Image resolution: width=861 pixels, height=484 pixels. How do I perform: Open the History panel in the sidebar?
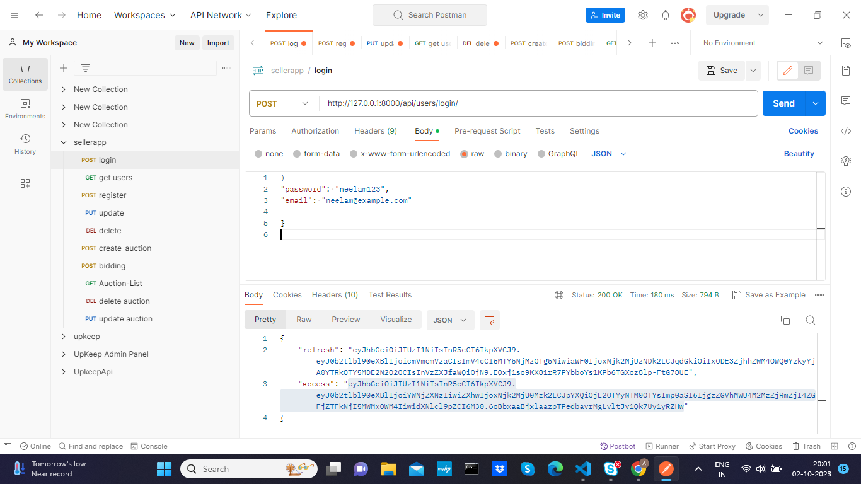tap(25, 144)
